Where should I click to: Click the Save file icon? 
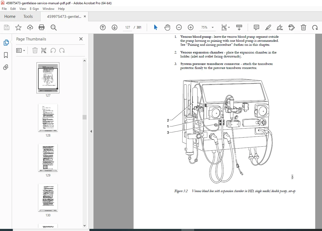[x=7, y=27]
